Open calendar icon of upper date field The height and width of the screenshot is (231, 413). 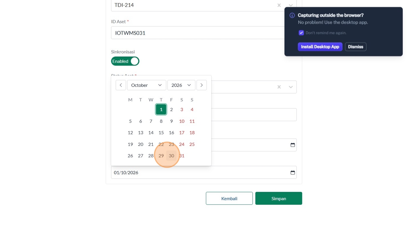(x=292, y=145)
